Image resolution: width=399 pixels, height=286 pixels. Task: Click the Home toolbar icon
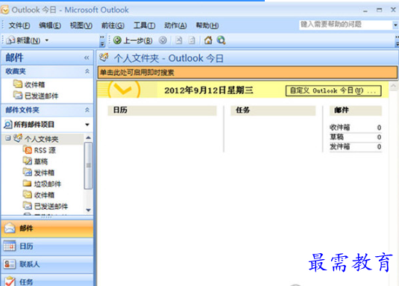click(208, 40)
